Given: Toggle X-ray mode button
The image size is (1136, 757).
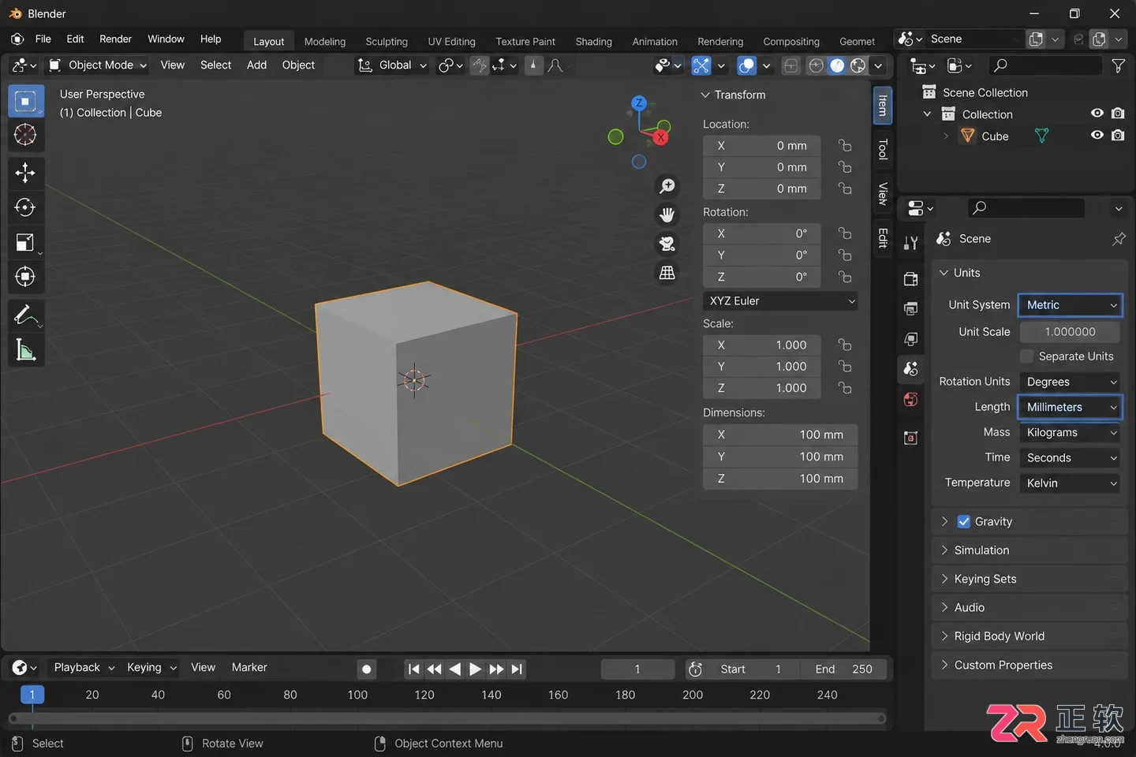Looking at the screenshot, I should (x=791, y=65).
